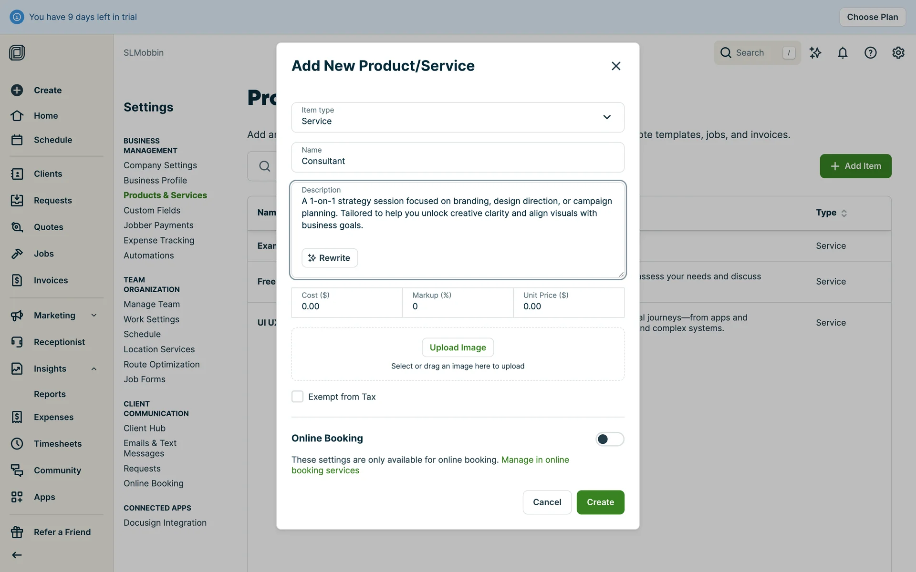Open settings gear icon in header
Image resolution: width=916 pixels, height=572 pixels.
click(898, 53)
